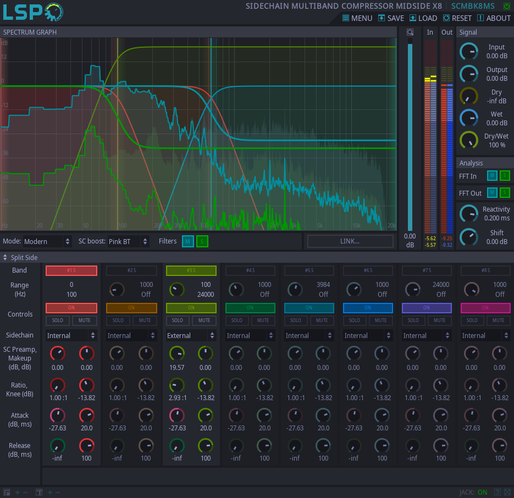
Task: Toggle FFT Out Mid channel button
Action: [492, 193]
